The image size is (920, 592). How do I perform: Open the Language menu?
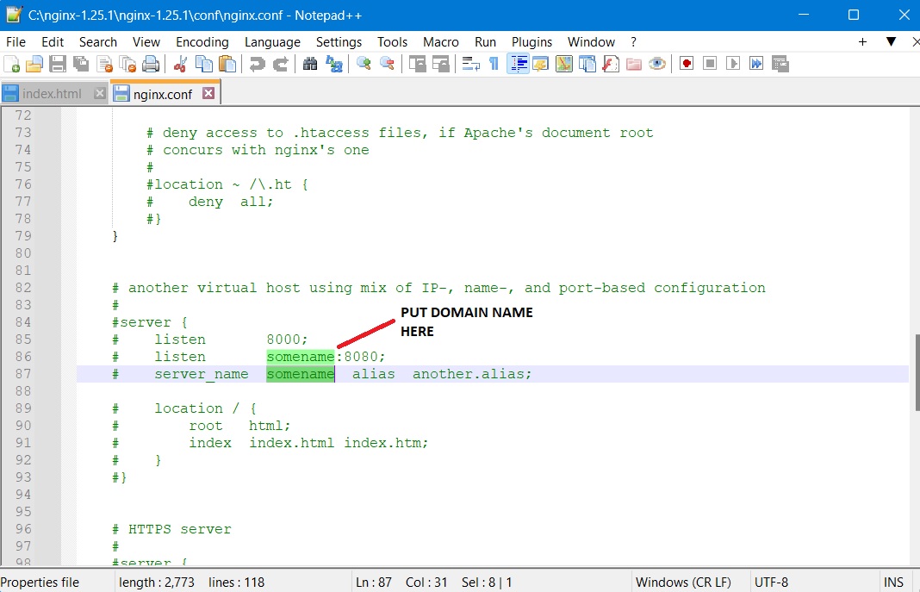tap(272, 41)
